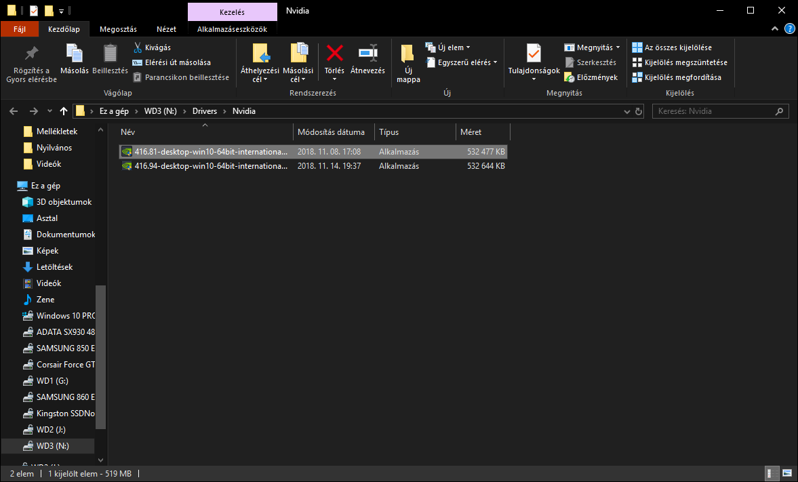Cut selection with Kivágás

coord(152,47)
